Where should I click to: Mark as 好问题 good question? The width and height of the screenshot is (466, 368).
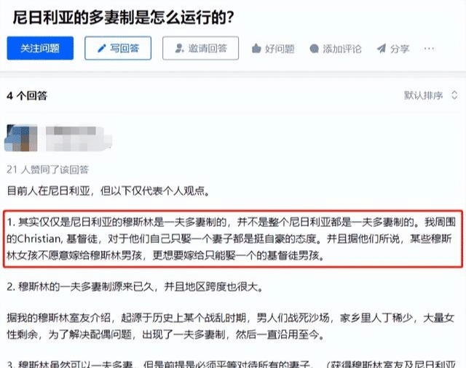pyautogui.click(x=273, y=49)
